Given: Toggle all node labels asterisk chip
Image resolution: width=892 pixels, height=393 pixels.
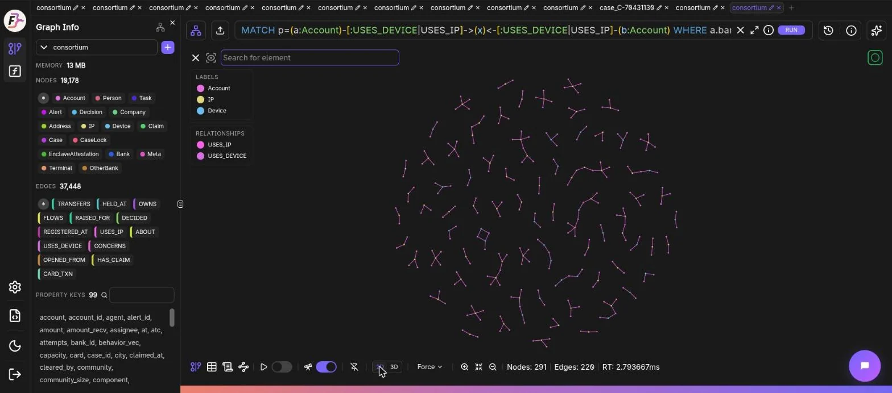Looking at the screenshot, I should [43, 98].
